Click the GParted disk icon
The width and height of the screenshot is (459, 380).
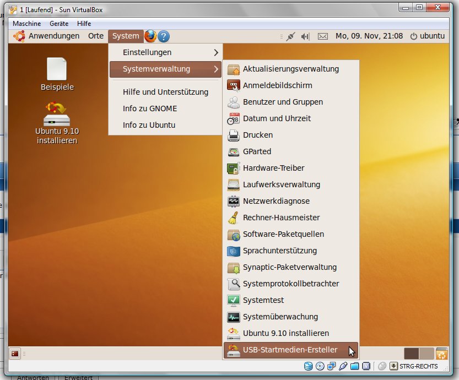tap(233, 151)
